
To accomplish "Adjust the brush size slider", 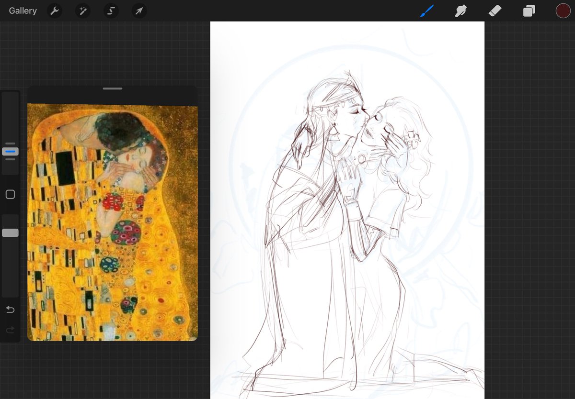I will [10, 151].
